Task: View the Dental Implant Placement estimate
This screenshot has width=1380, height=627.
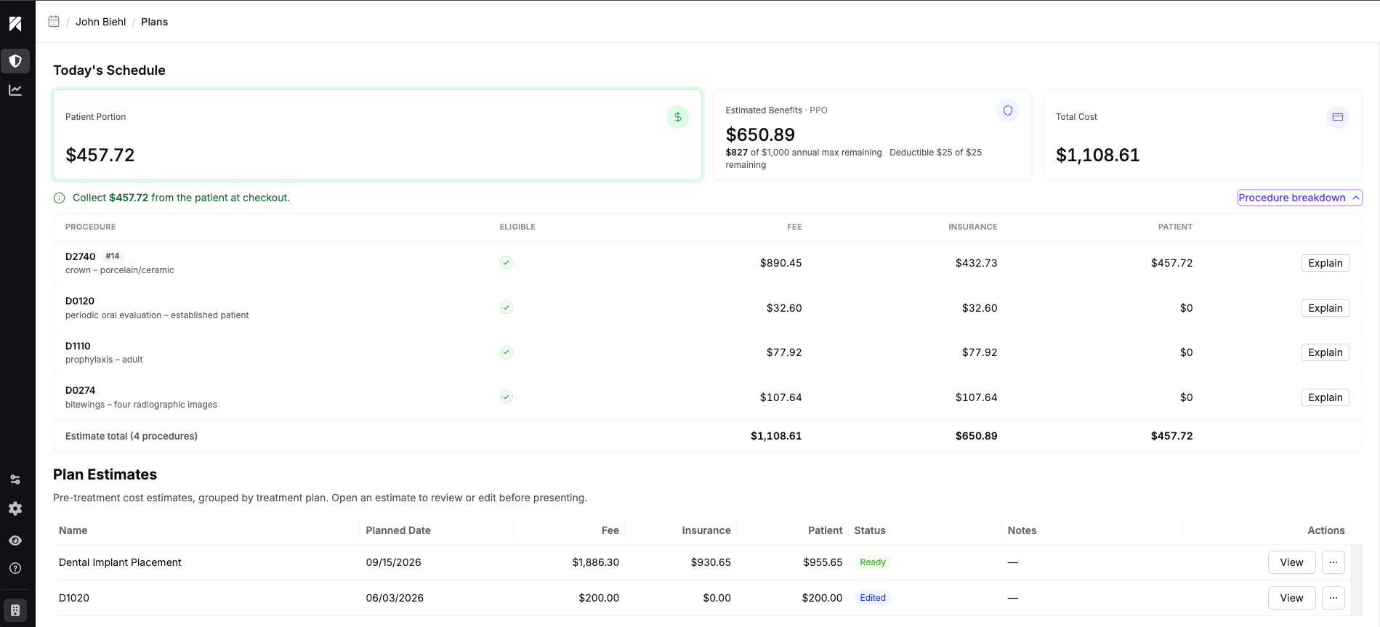Action: tap(1291, 562)
